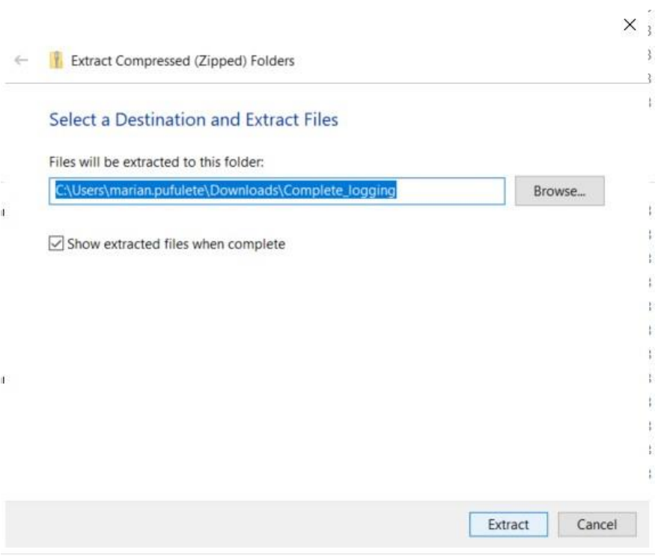
Task: Close the extract dialog with the X
Action: (630, 25)
